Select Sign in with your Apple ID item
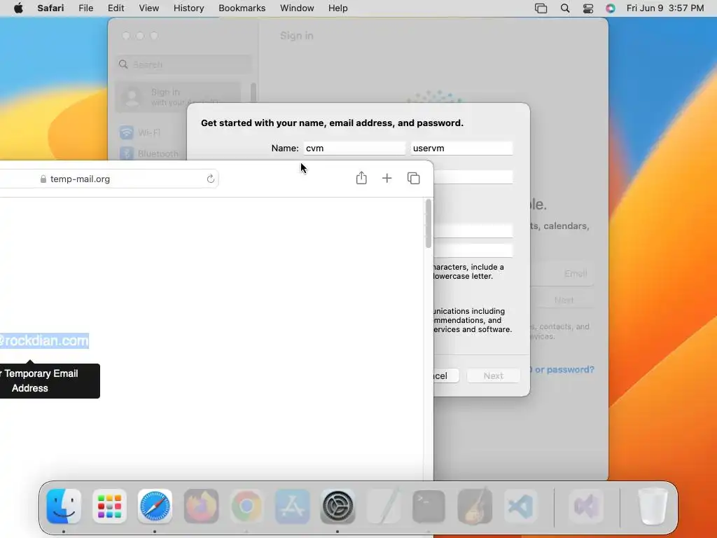 178,97
